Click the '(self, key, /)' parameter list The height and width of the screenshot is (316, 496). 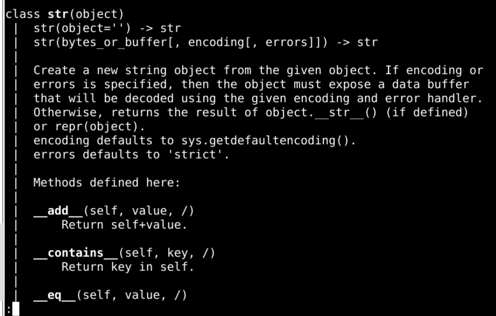(x=167, y=253)
